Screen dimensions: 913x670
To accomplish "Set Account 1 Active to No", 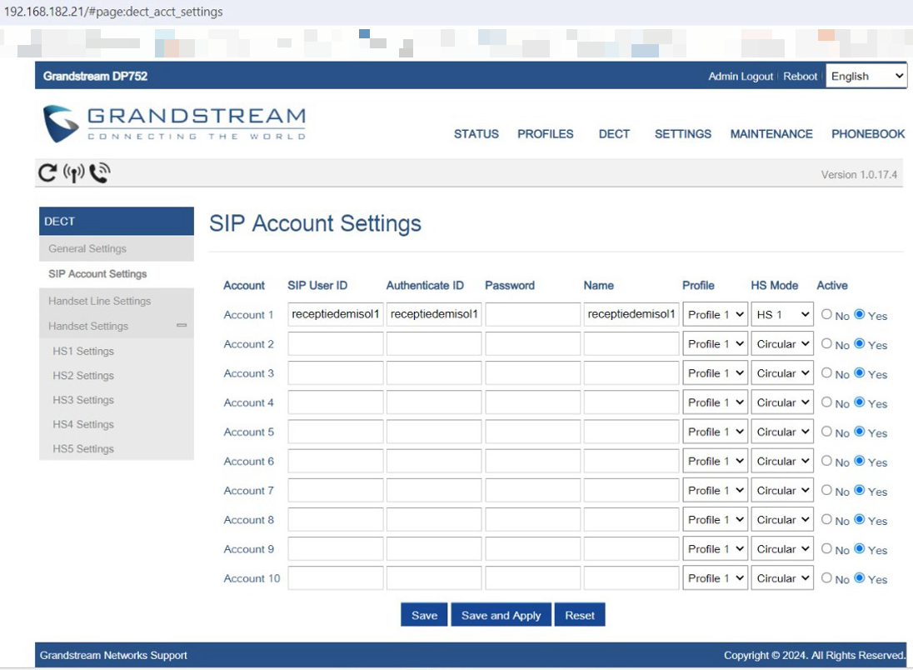I will pos(826,315).
